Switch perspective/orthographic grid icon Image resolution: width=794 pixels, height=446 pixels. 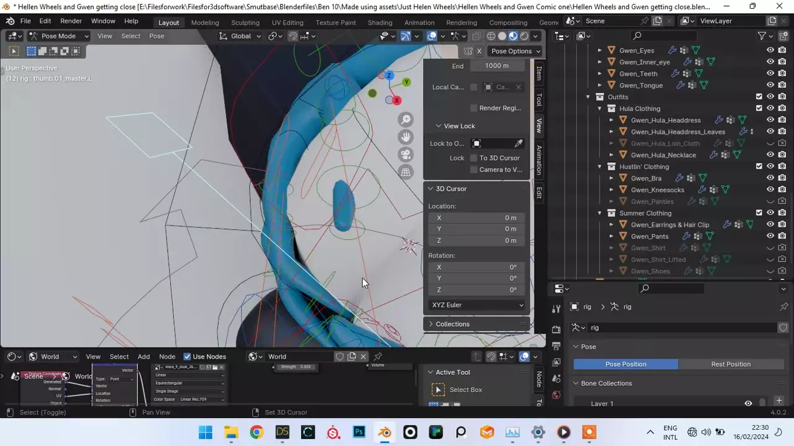pyautogui.click(x=406, y=173)
